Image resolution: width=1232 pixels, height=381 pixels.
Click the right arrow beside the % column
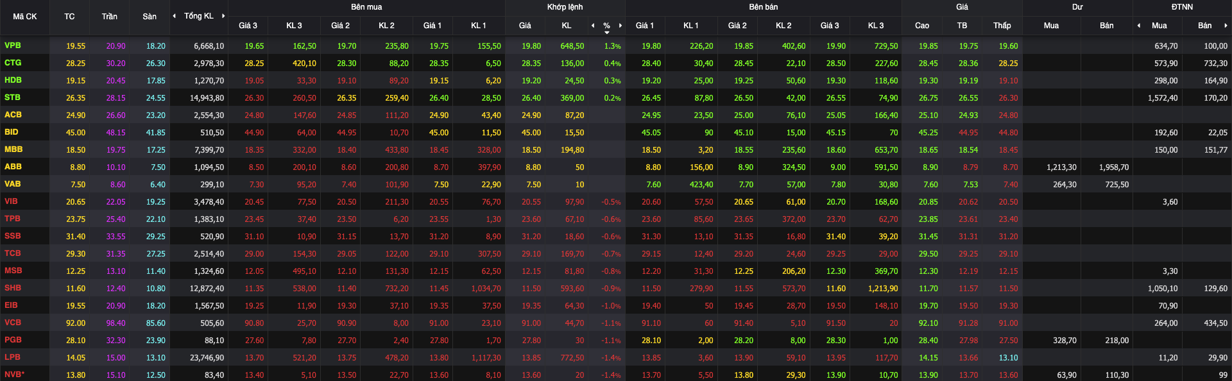[x=620, y=26]
